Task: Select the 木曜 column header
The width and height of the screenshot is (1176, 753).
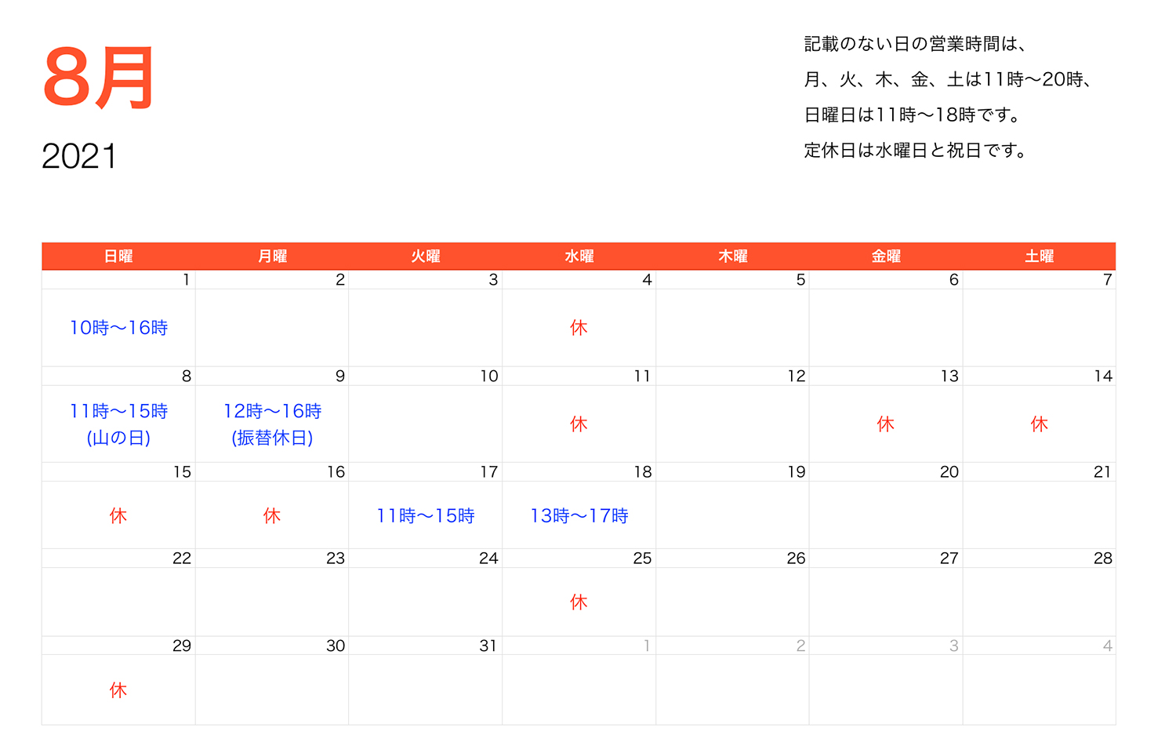Action: click(732, 256)
